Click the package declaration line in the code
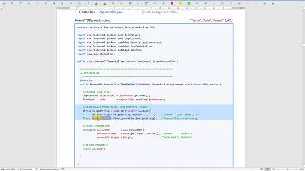The height and width of the screenshot is (171, 305). (x=116, y=28)
